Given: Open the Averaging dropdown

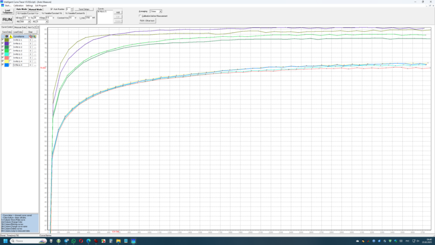Looking at the screenshot, I should click(160, 11).
